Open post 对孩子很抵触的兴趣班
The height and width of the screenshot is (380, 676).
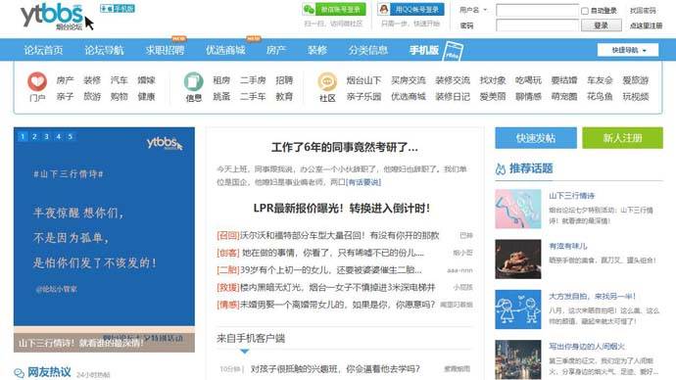point(335,369)
